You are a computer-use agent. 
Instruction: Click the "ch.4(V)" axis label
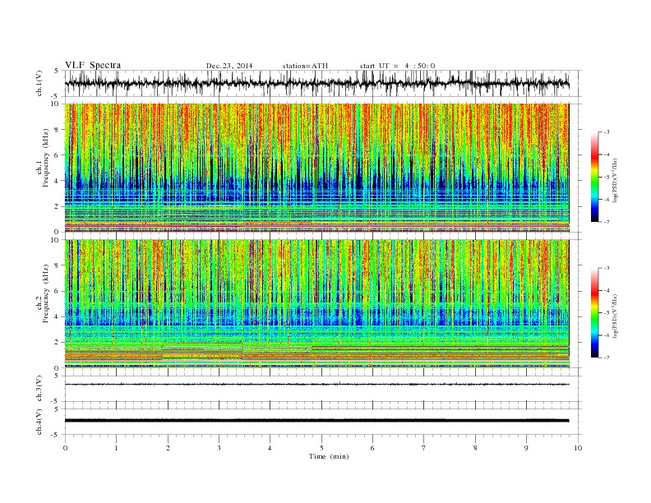coord(39,422)
